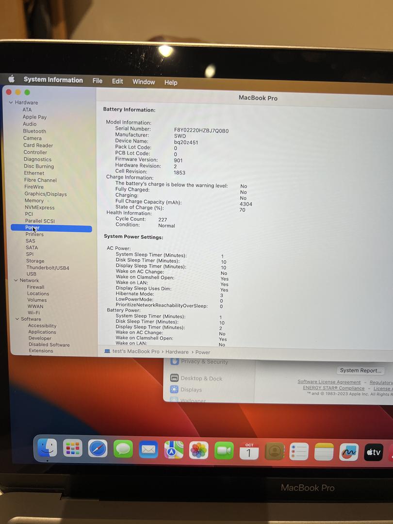Select Graphics/Displays in the sidebar
This screenshot has height=524, width=393.
coord(46,194)
